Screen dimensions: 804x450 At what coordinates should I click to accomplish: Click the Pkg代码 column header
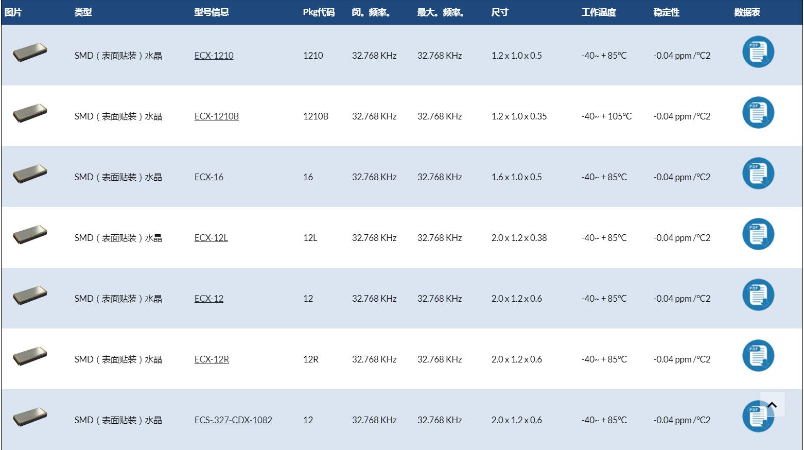click(x=319, y=12)
